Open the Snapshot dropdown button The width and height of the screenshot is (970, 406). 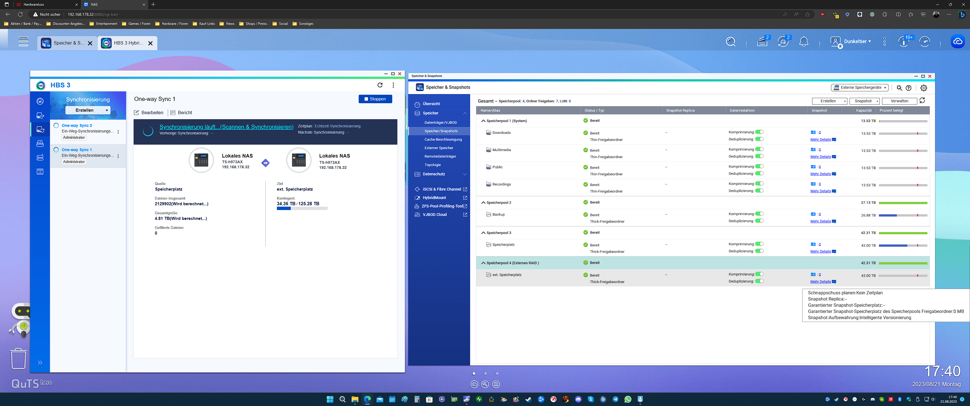click(x=864, y=101)
